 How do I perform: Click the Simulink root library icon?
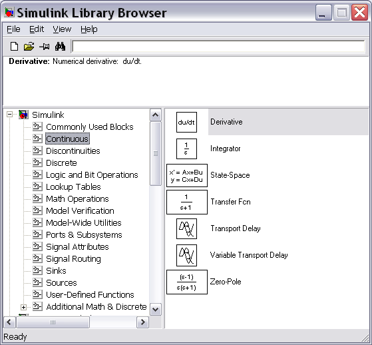coord(23,115)
